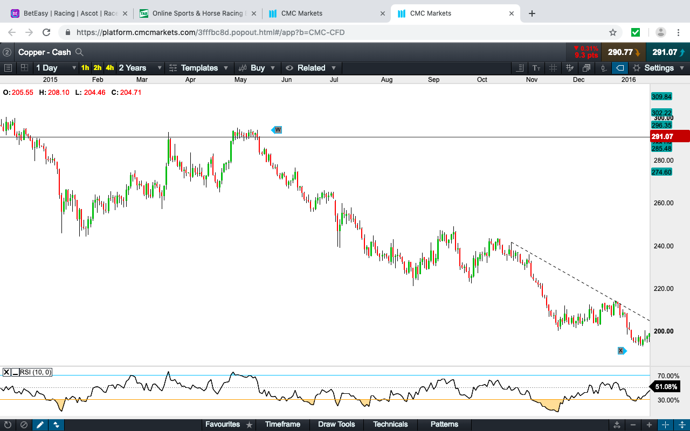The width and height of the screenshot is (690, 431).
Task: Click the highlighted order-ticket icon beside Settings
Action: (x=619, y=68)
